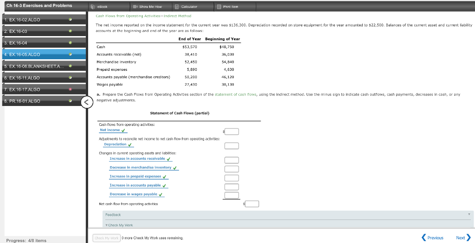475x243 pixels.
Task: Click the net cash flow total field
Action: click(252, 204)
